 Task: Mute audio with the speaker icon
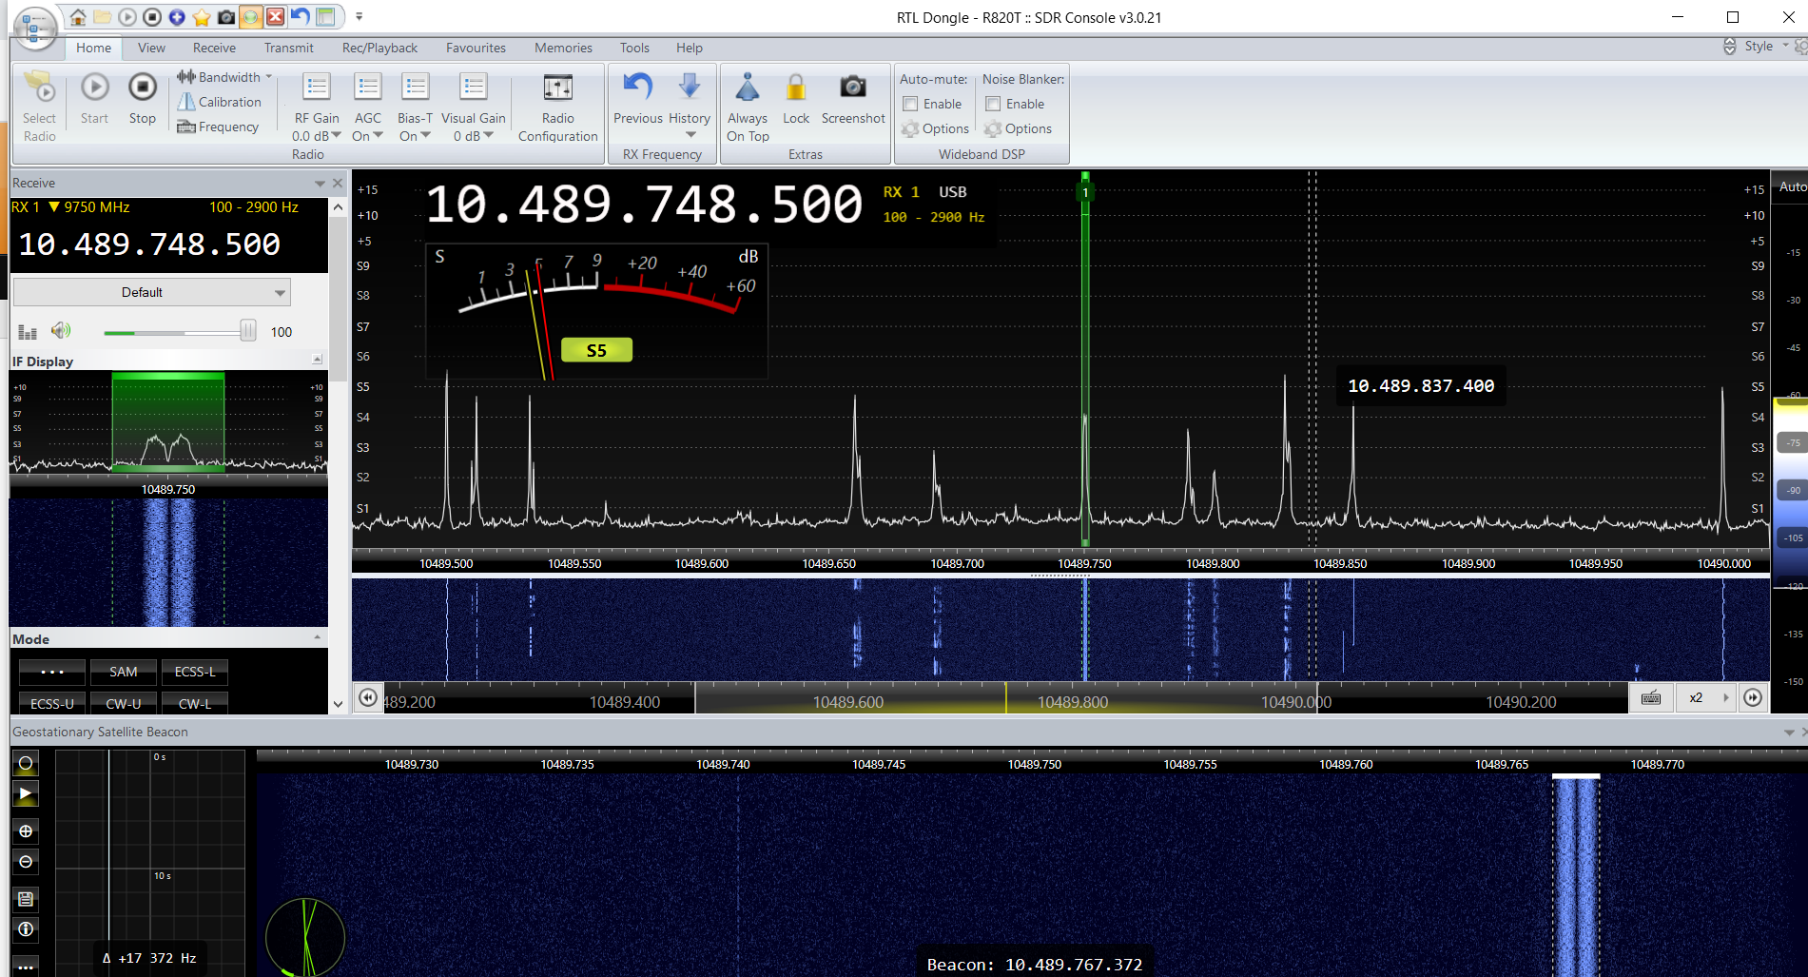(x=61, y=331)
